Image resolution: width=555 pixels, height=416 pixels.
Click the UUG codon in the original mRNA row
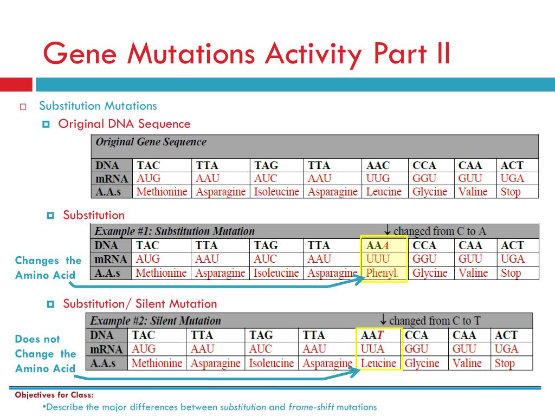point(378,178)
